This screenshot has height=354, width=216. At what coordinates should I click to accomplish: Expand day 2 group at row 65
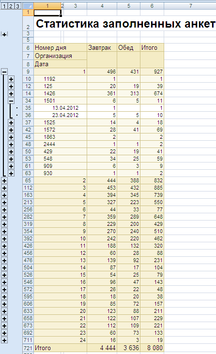click(4, 180)
